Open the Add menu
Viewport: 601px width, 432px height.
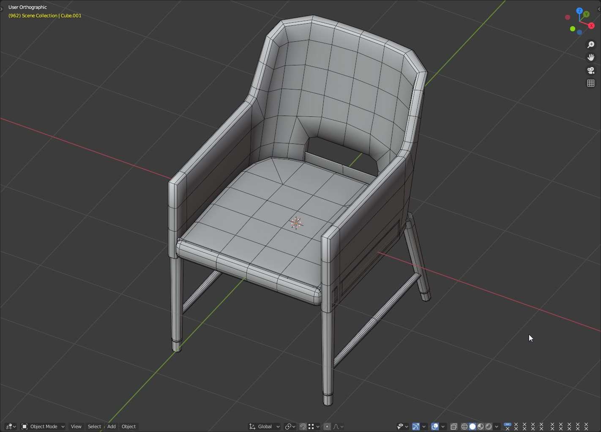point(112,427)
